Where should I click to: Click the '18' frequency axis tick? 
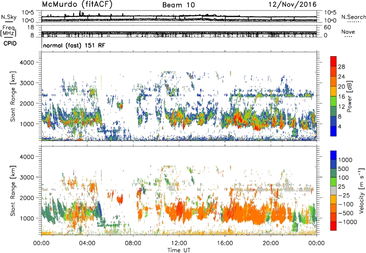coord(30,27)
